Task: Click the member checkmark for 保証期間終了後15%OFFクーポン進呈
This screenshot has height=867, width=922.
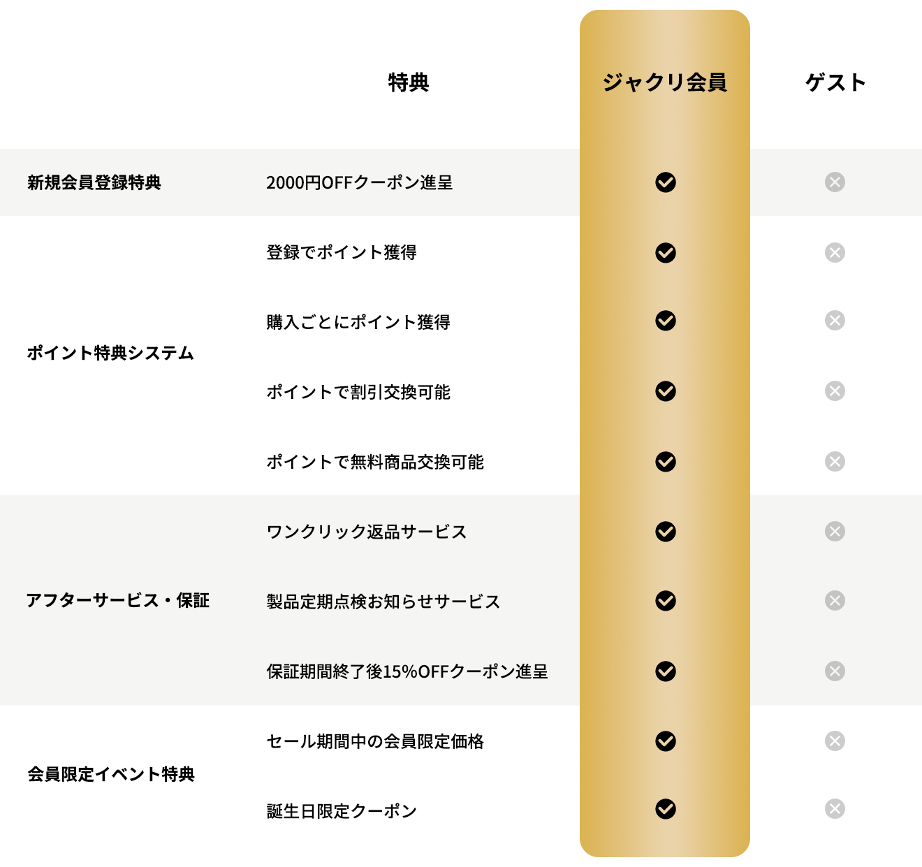Action: 666,671
